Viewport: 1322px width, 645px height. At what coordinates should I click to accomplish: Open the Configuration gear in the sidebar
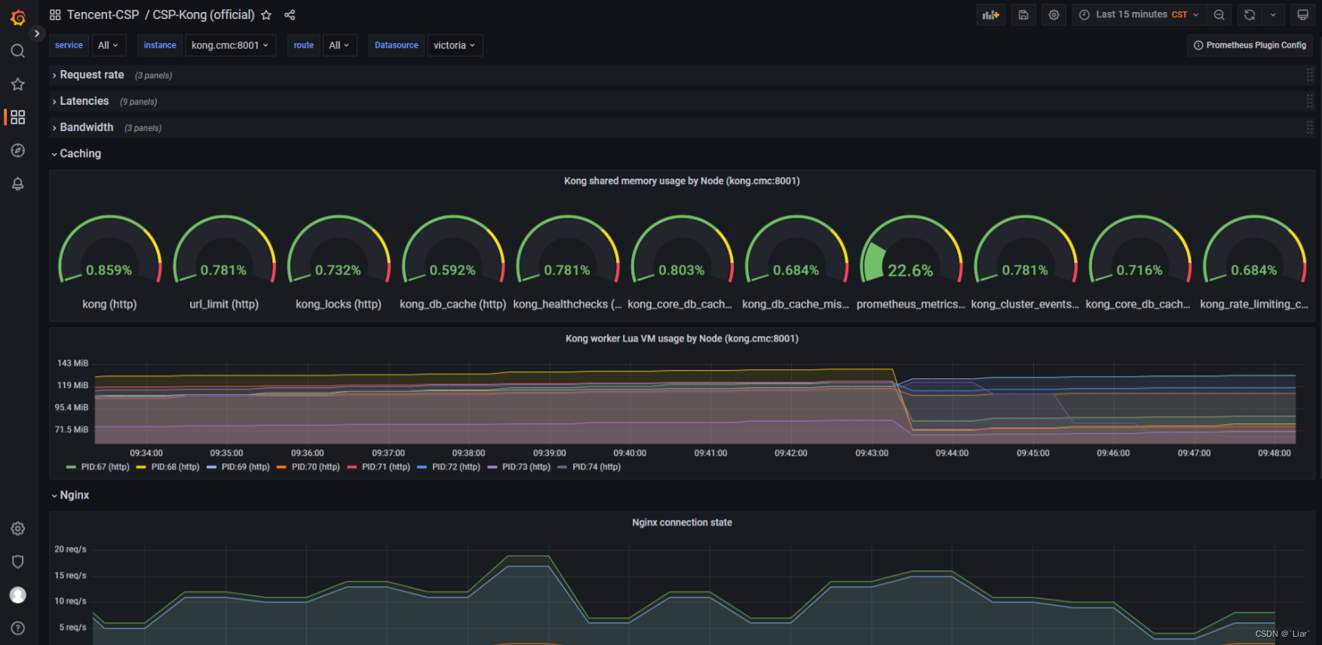[x=18, y=528]
